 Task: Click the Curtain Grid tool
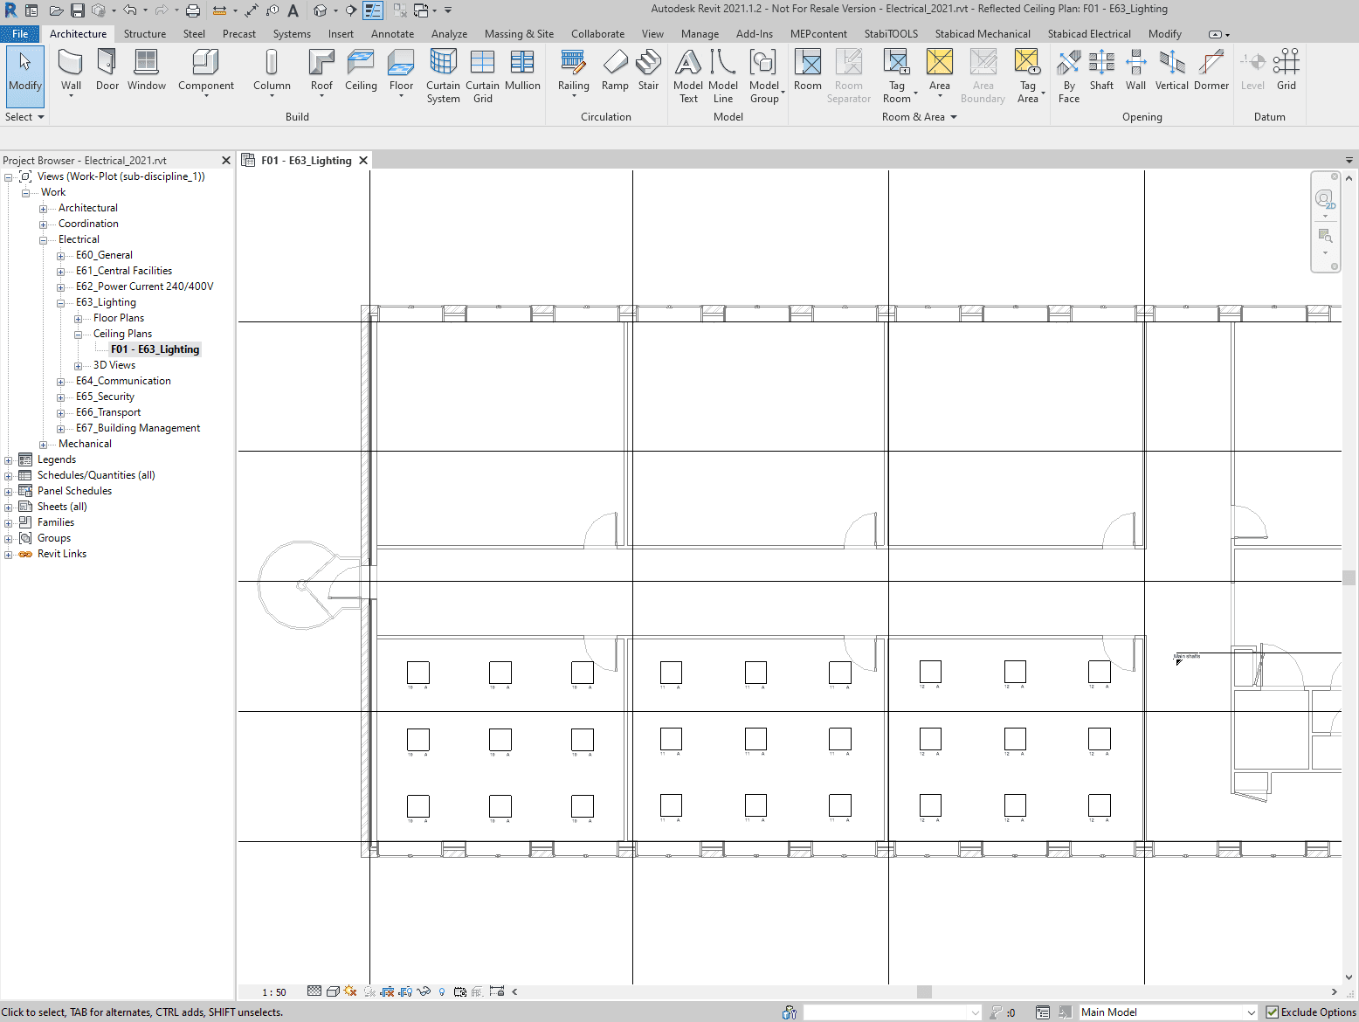point(482,76)
